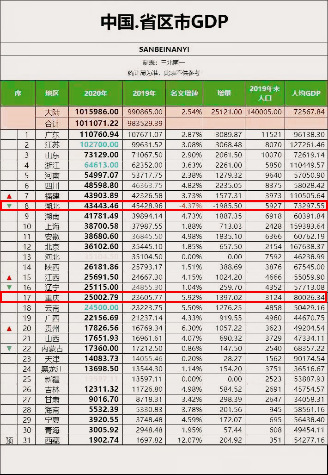Click the note 统计局为准，此表不供参考

click(x=164, y=73)
